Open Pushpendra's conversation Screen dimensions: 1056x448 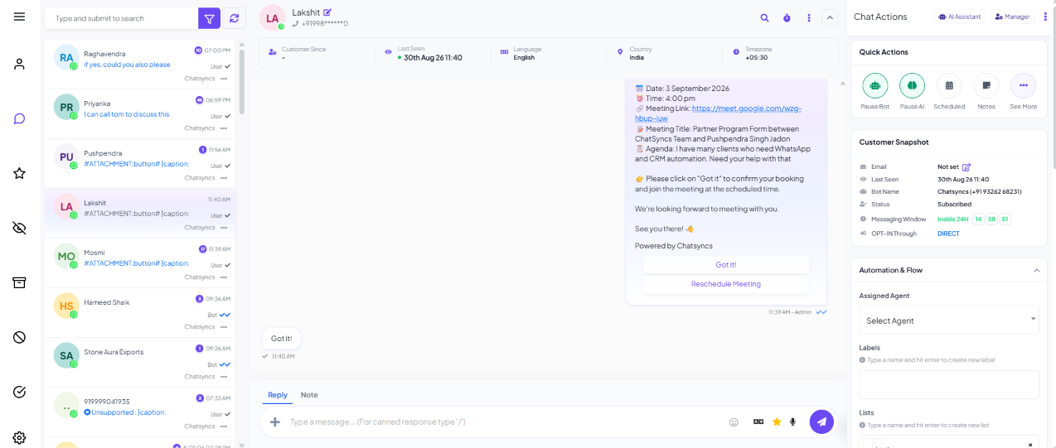[140, 164]
